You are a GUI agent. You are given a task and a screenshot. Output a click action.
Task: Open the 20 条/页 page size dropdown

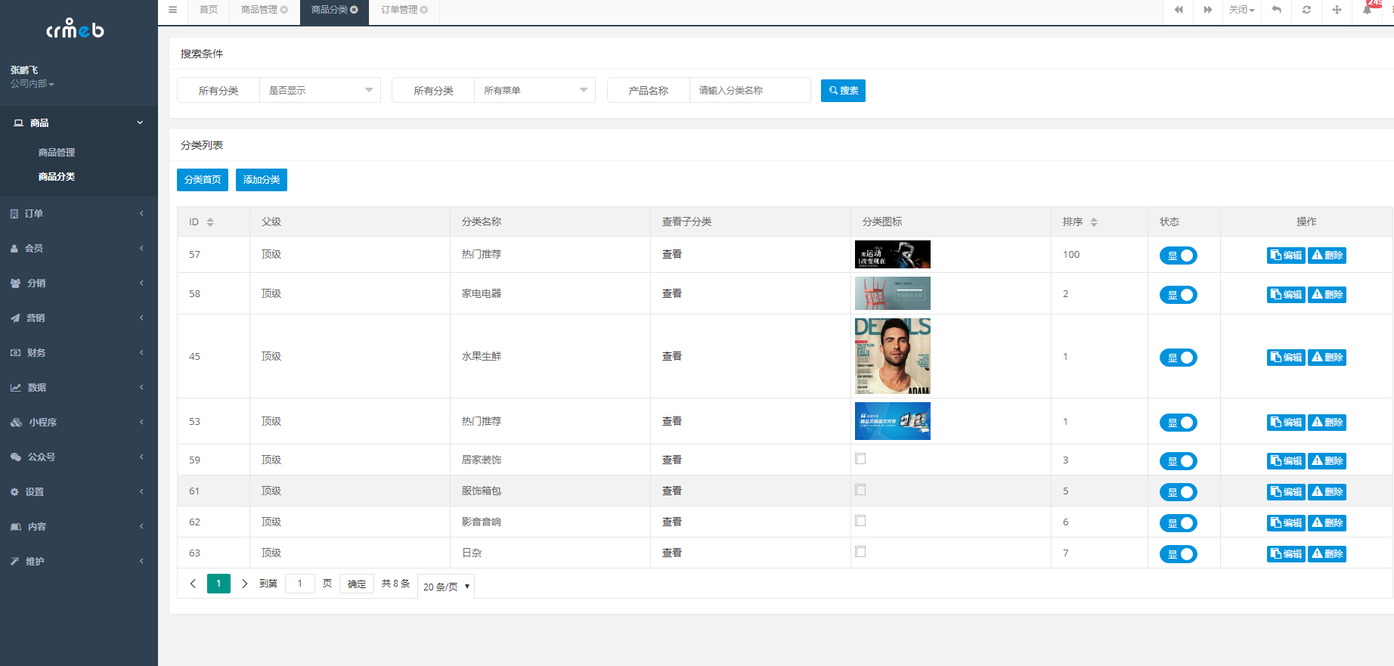click(x=446, y=587)
